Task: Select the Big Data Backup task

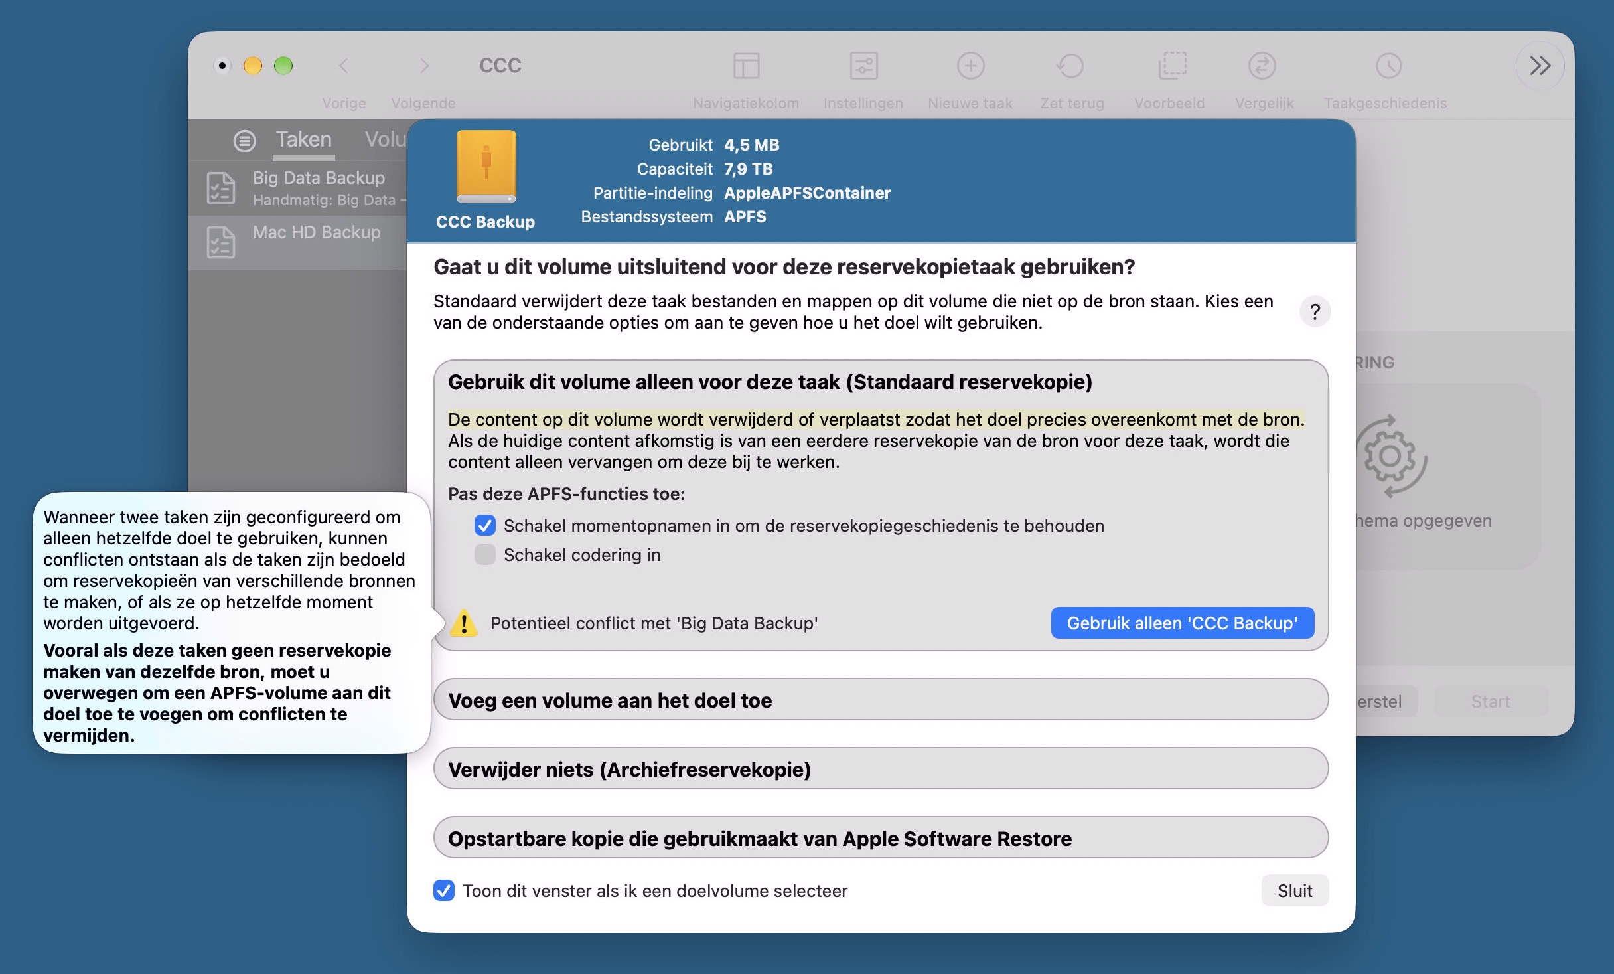Action: tap(297, 188)
